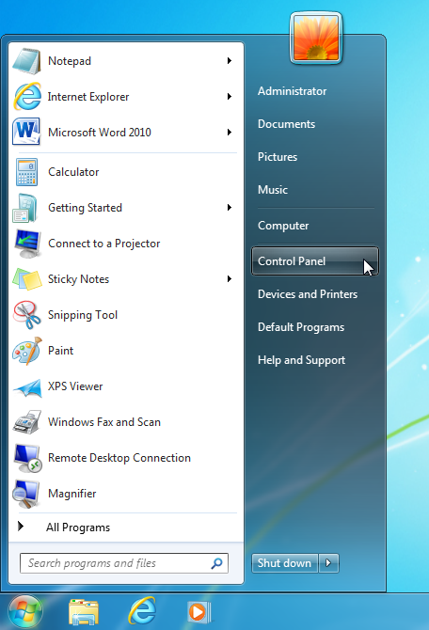Viewport: 429px width, 630px height.
Task: Click the Calculator label text
Action: pos(73,172)
